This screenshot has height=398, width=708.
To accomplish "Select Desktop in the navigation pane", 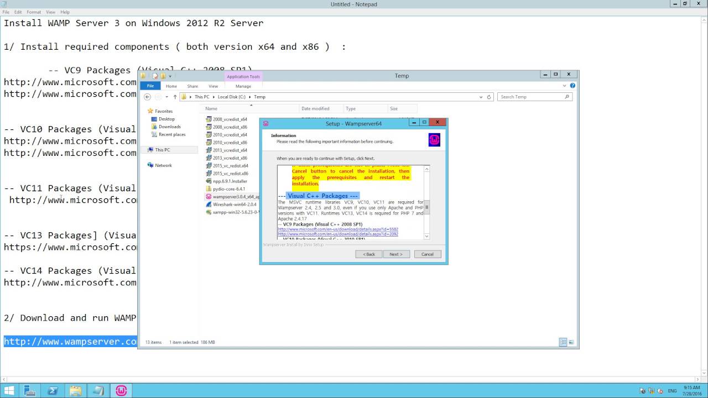I will coord(166,119).
